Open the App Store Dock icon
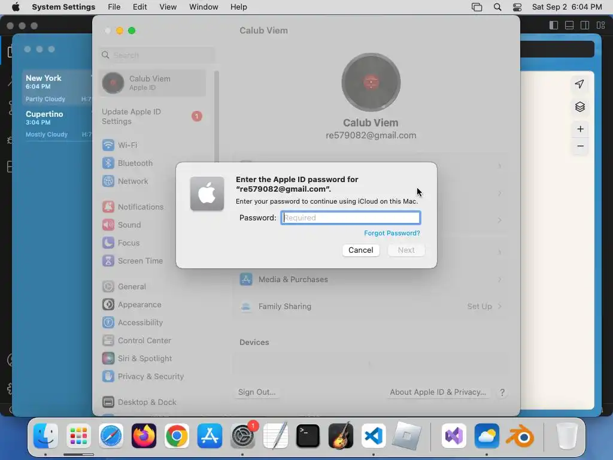Viewport: 613px width, 460px height. pyautogui.click(x=210, y=436)
